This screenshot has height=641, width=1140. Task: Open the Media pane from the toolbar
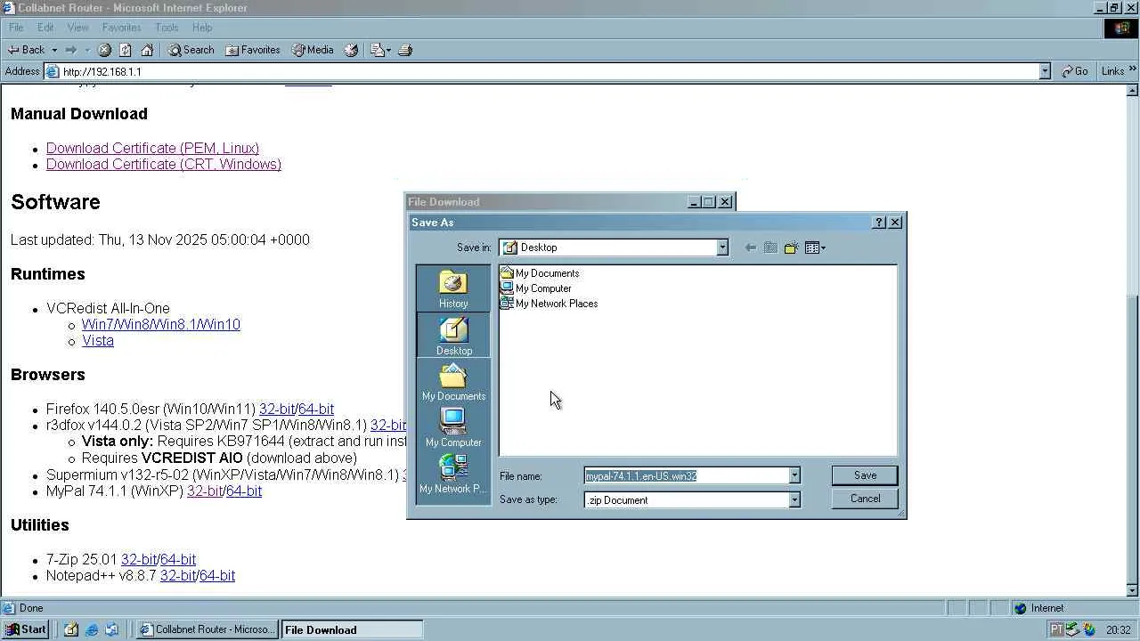(313, 50)
